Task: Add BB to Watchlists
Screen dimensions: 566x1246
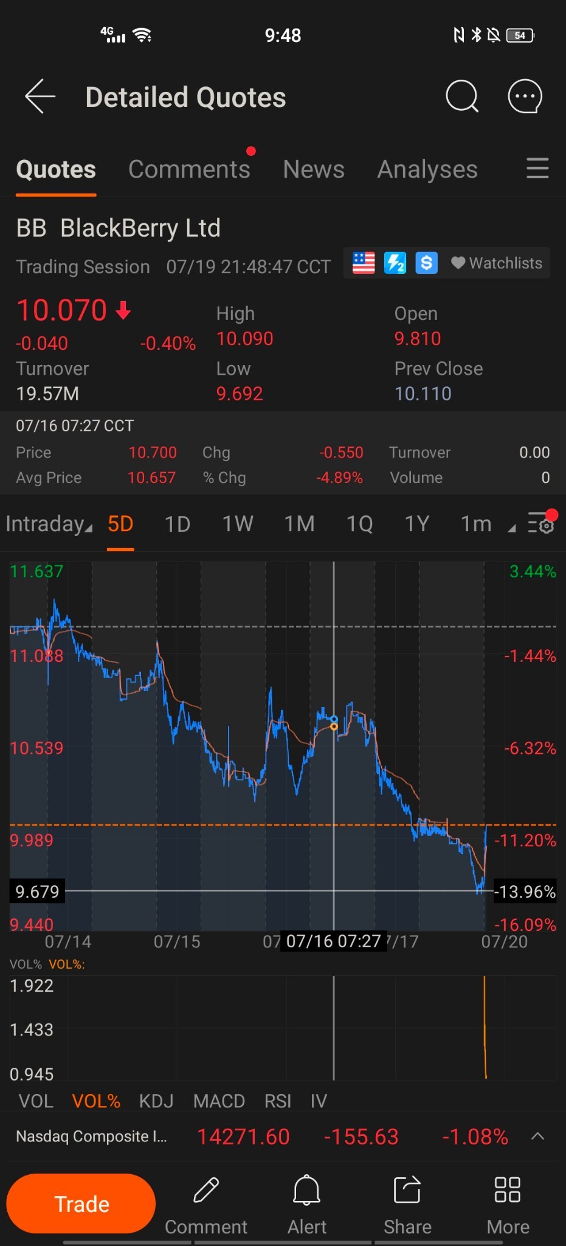Action: click(x=497, y=263)
